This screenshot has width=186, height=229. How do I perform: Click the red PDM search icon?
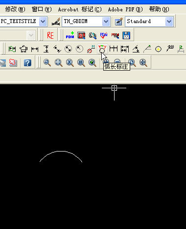pyautogui.click(x=81, y=35)
